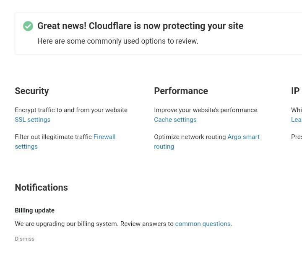Click the 'Billing update' title
The width and height of the screenshot is (302, 257).
coord(35,210)
